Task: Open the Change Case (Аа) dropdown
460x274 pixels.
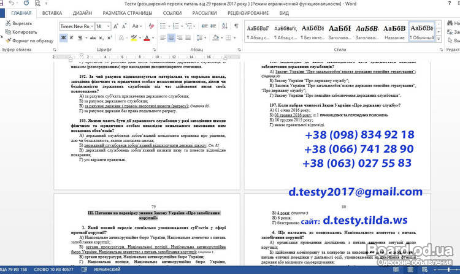Action: (x=137, y=26)
